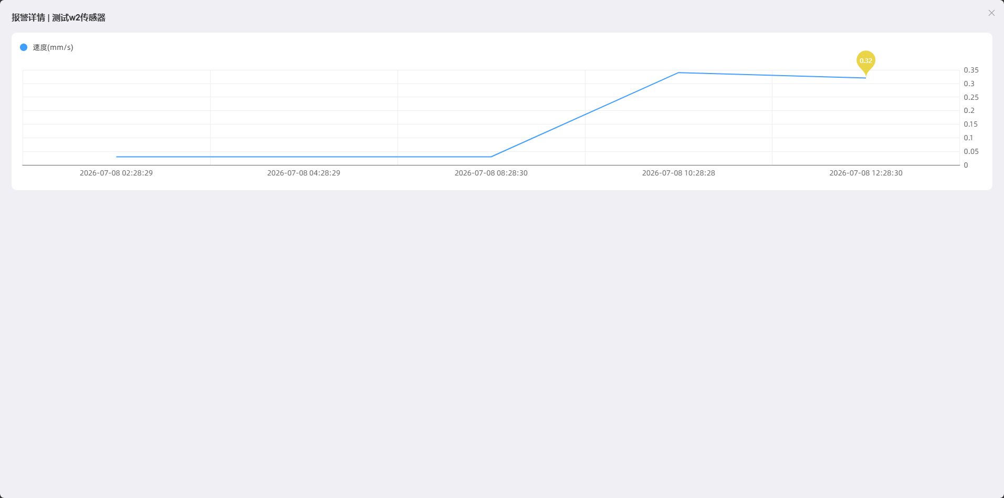Image resolution: width=1004 pixels, height=498 pixels.
Task: Click x-axis label 2026-07-08 04:28:29
Action: click(x=304, y=173)
